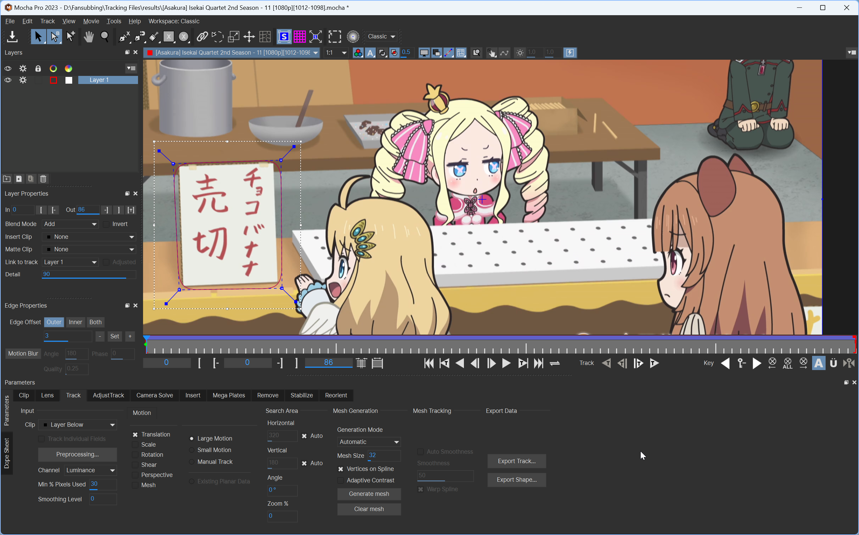The height and width of the screenshot is (535, 859).
Task: Click the Link layers chain icon
Action: 202,36
